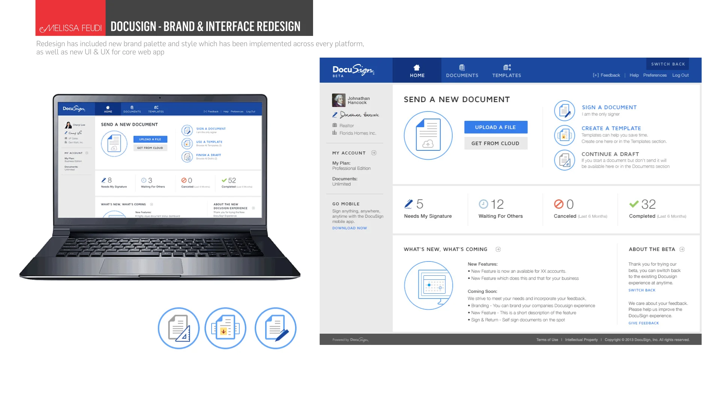Viewport: 719px width, 404px height.
Task: Click Johnathan Hancock's profile photo
Action: coord(339,100)
